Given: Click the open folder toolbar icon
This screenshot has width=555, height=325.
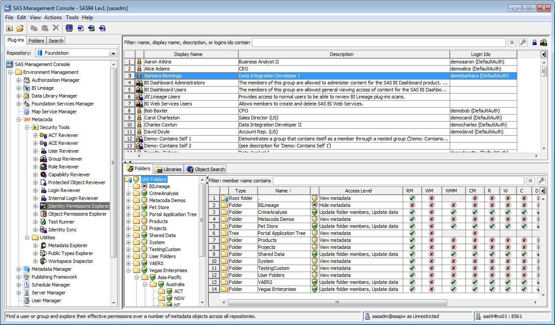Looking at the screenshot, I should tap(20, 28).
